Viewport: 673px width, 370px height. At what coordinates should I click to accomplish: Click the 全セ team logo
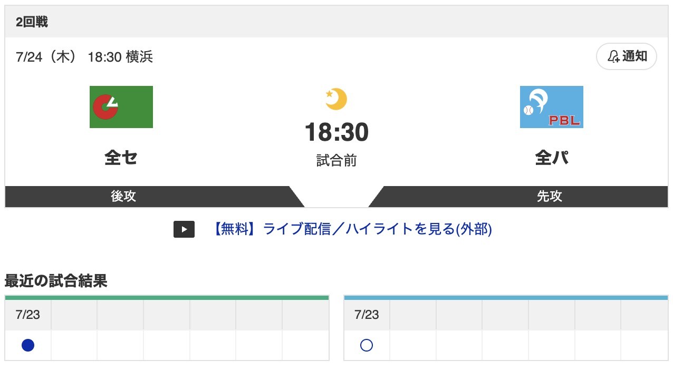[x=121, y=106]
